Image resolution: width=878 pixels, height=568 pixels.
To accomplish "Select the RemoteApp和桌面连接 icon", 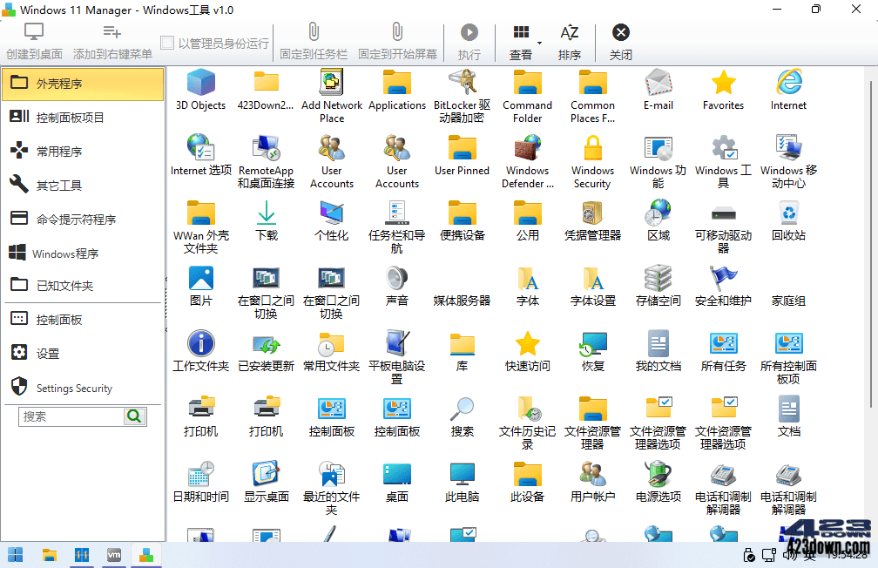I will click(x=266, y=152).
